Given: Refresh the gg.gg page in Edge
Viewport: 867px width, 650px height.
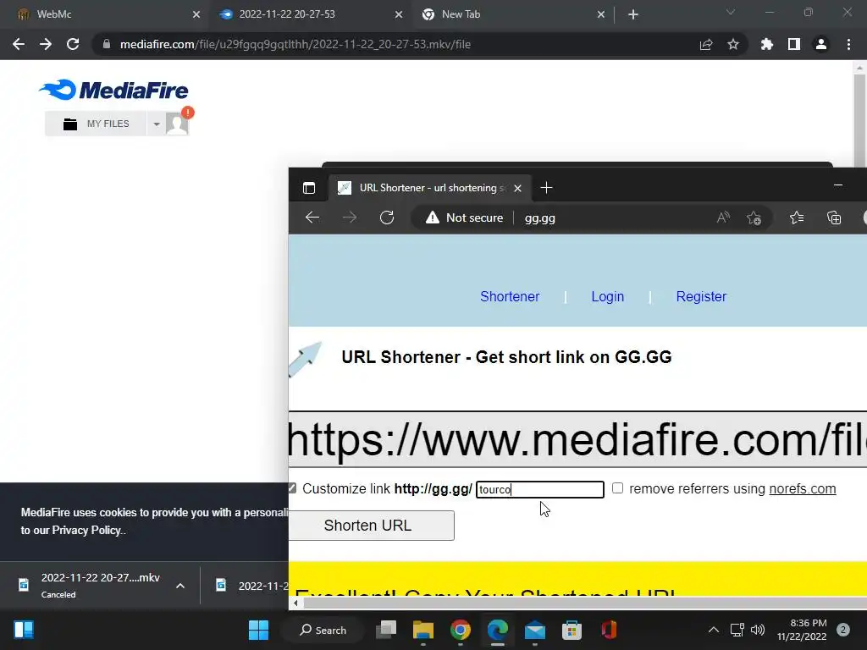Looking at the screenshot, I should click(x=386, y=218).
